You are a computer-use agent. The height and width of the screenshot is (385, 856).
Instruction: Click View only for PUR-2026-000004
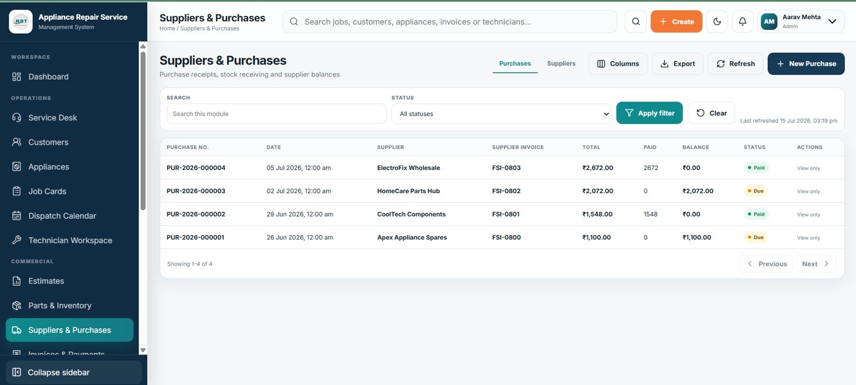tap(808, 168)
